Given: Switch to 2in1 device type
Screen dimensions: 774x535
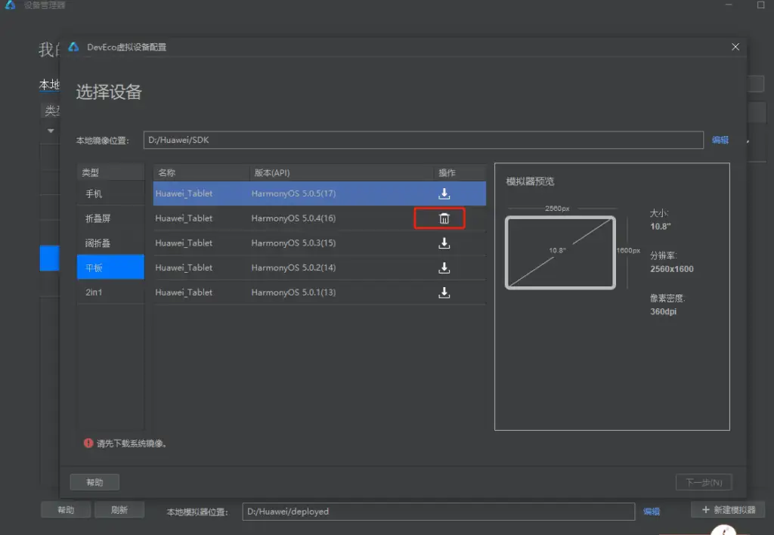Looking at the screenshot, I should point(110,292).
